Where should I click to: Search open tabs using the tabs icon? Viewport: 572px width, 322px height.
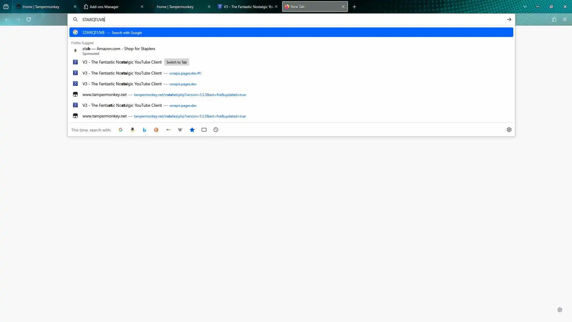point(204,130)
